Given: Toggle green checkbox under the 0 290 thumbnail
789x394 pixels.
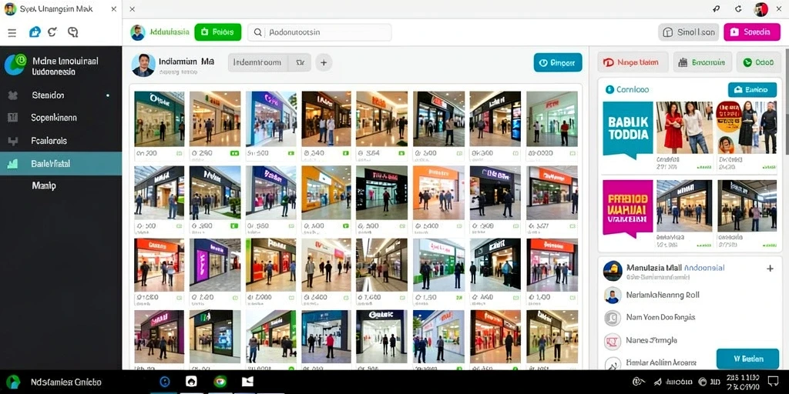Looking at the screenshot, I should pyautogui.click(x=234, y=153).
